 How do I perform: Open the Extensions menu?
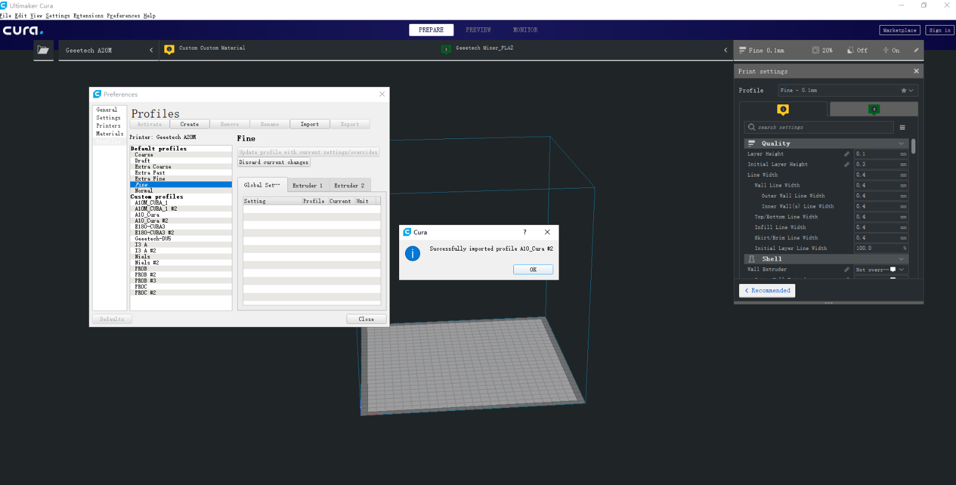point(88,16)
